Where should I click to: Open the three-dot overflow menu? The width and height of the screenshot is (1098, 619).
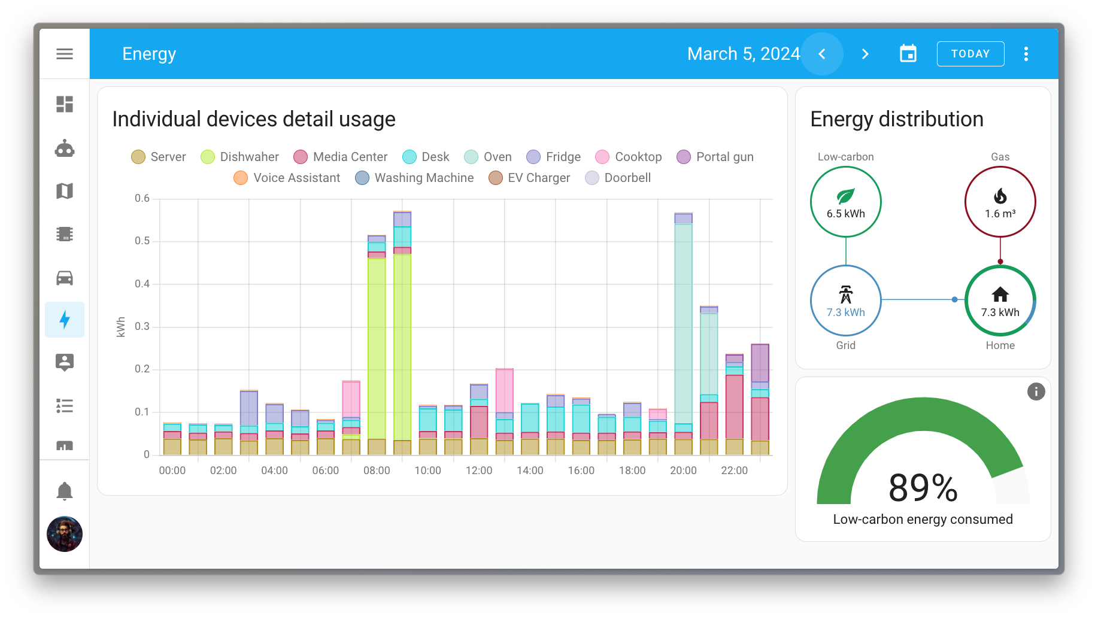(x=1026, y=53)
